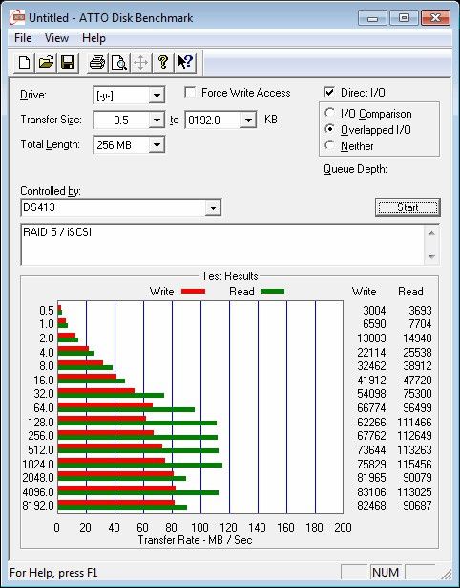Open Print Preview toolbar icon
Viewport: 460px width, 588px height.
pos(119,62)
